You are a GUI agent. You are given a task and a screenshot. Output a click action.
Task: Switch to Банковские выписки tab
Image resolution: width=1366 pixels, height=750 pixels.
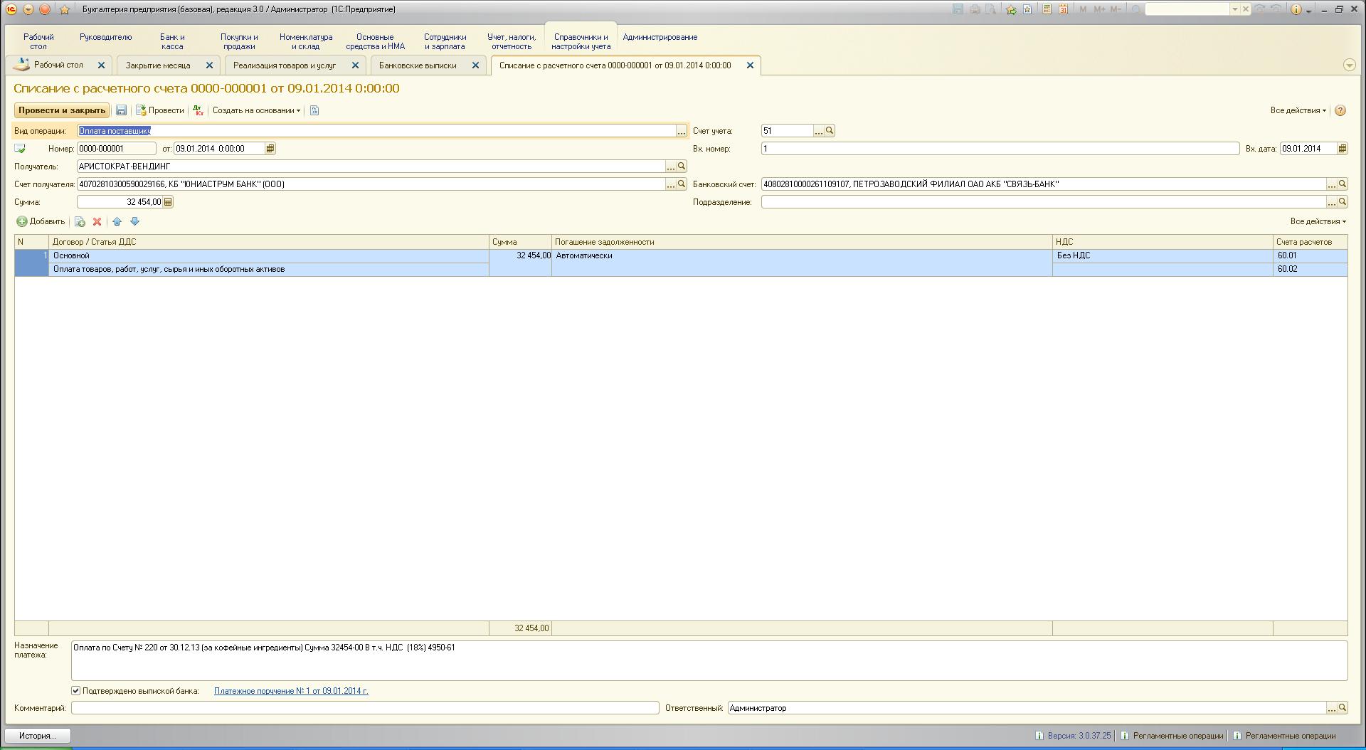[x=418, y=65]
